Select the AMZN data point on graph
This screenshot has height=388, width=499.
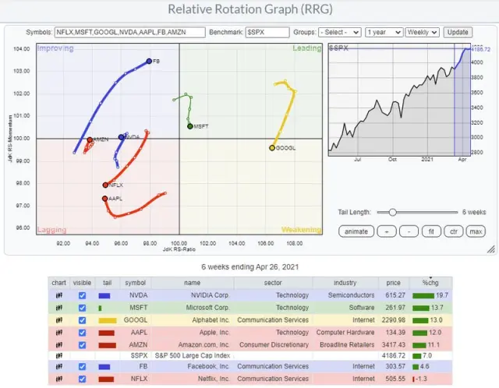[x=90, y=139]
